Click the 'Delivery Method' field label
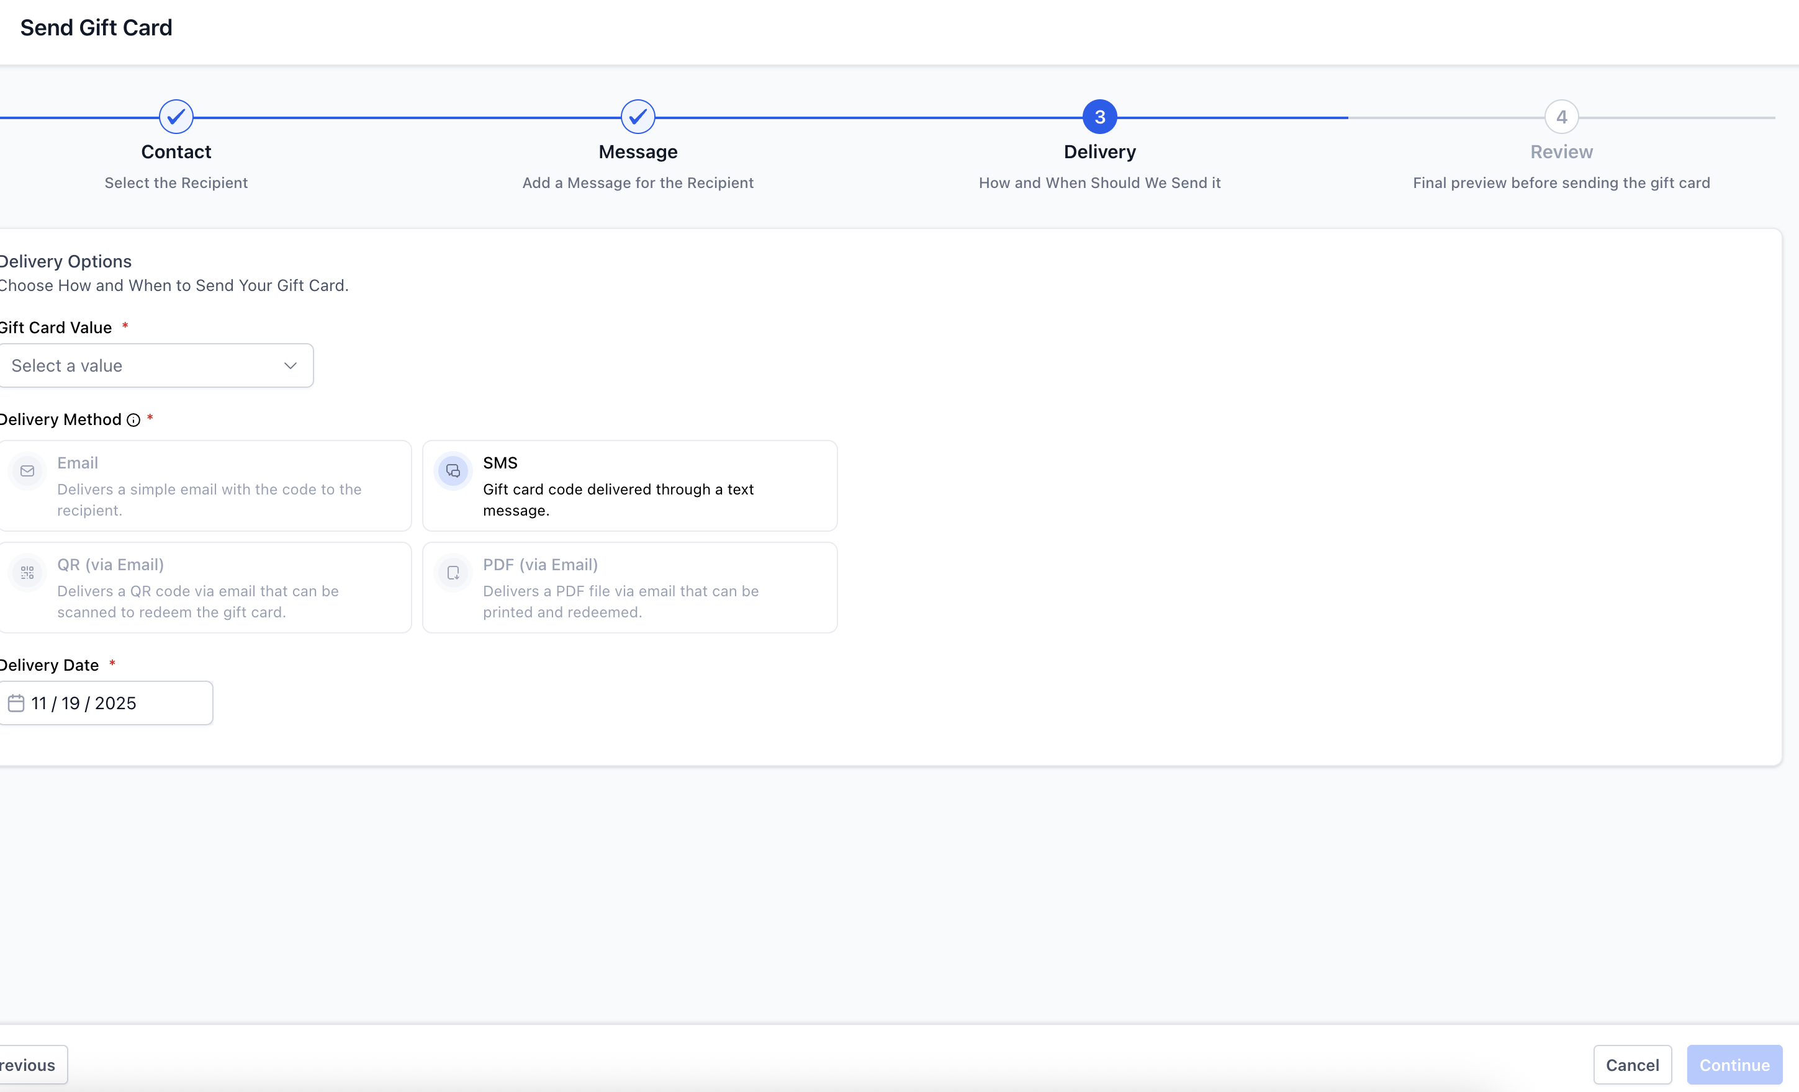1799x1092 pixels. click(61, 419)
